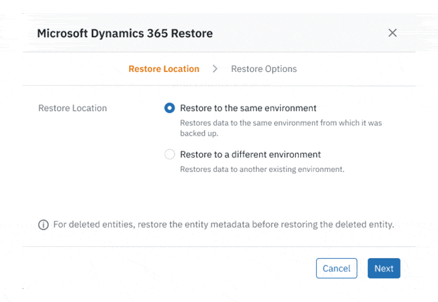438x302 pixels.
Task: Click the gray Restore Location field label
Action: tap(73, 108)
